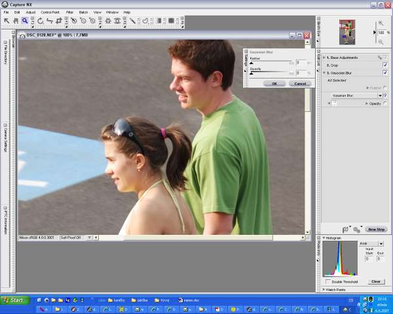Open the Control Point menu
This screenshot has height=314, width=393.
tap(50, 12)
